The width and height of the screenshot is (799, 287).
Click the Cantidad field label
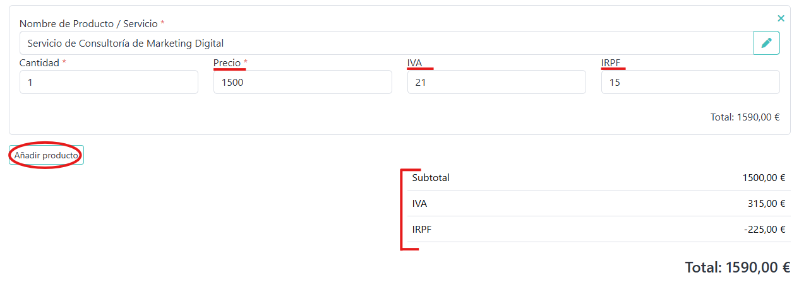tap(39, 62)
